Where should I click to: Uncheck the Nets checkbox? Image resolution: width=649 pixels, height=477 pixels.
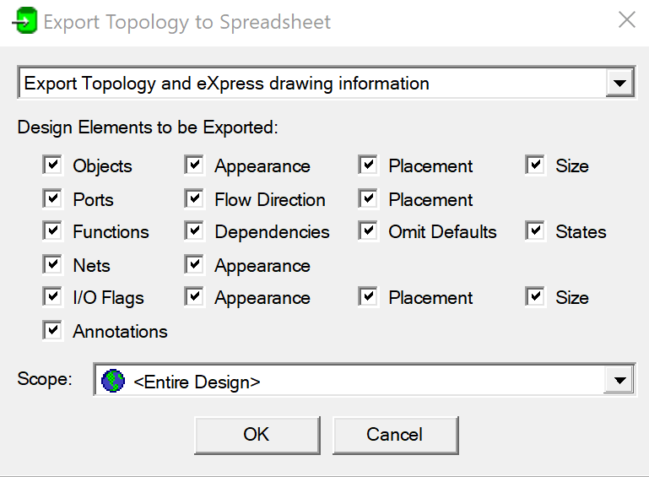[x=52, y=264]
